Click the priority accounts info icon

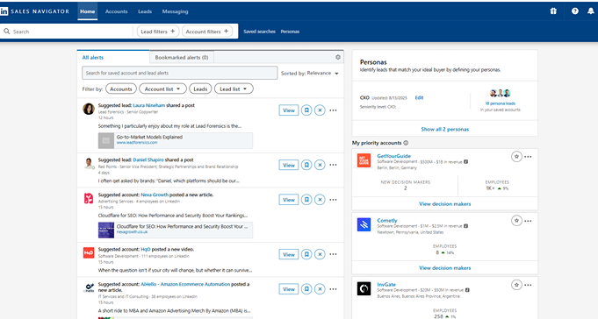(x=406, y=143)
